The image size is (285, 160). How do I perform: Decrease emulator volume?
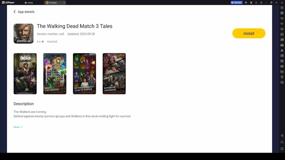tap(282, 23)
